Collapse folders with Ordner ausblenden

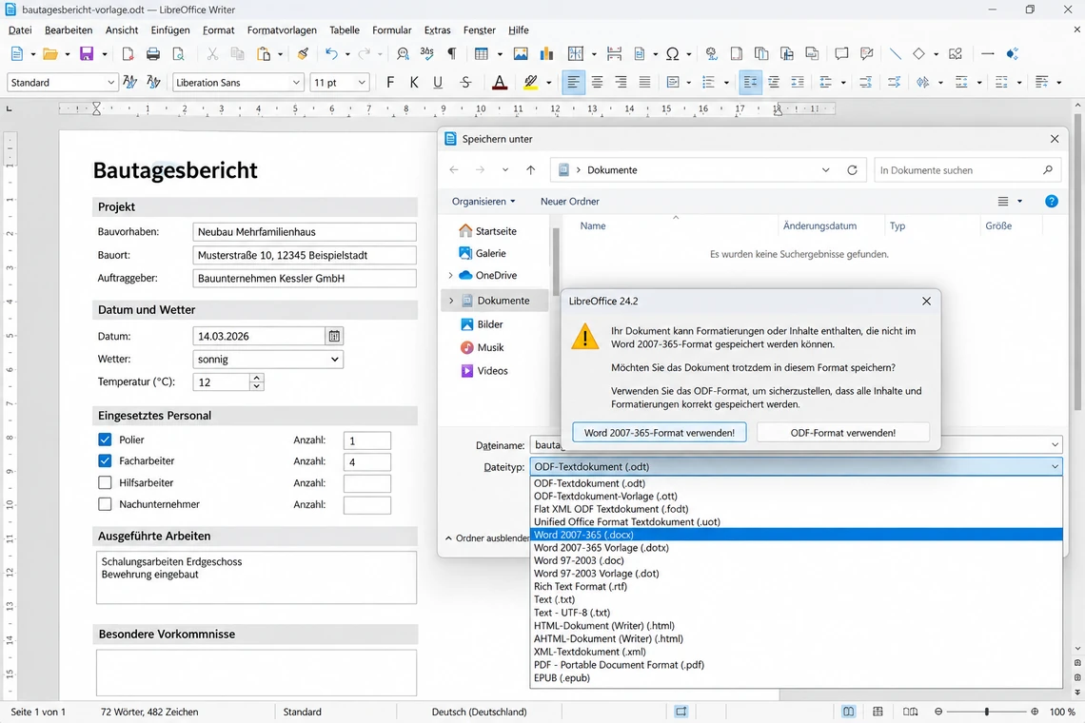tap(487, 538)
